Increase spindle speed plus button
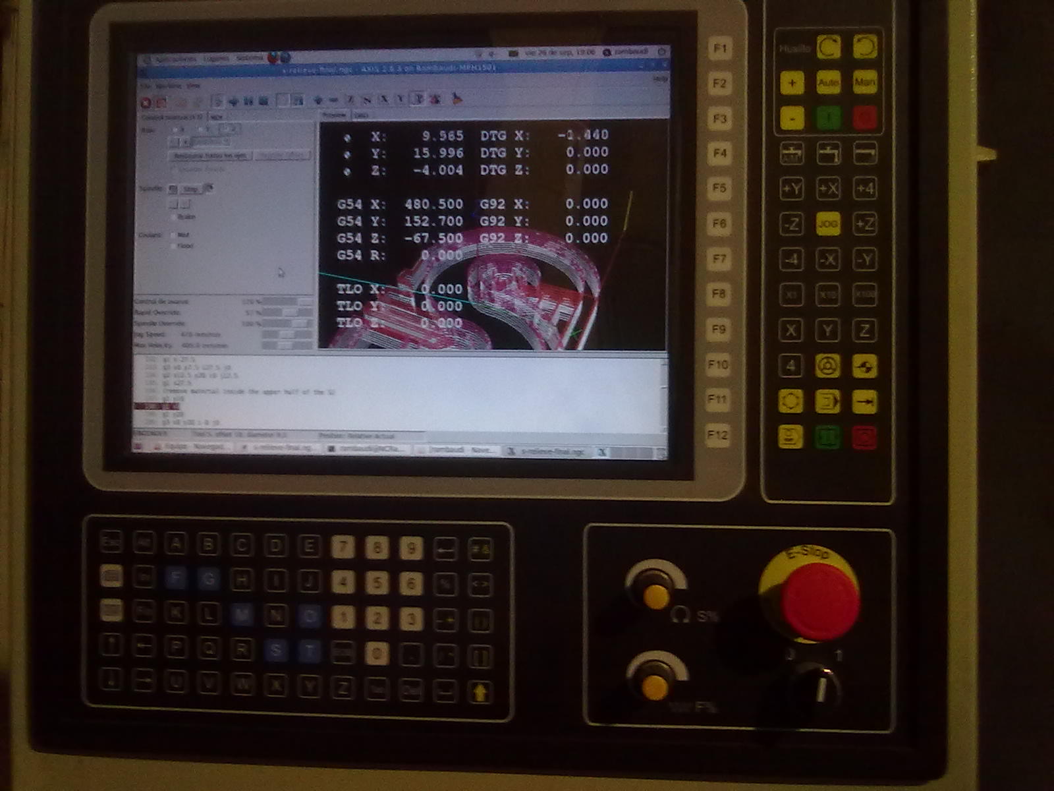Screen dimensions: 1054x791 [185, 204]
